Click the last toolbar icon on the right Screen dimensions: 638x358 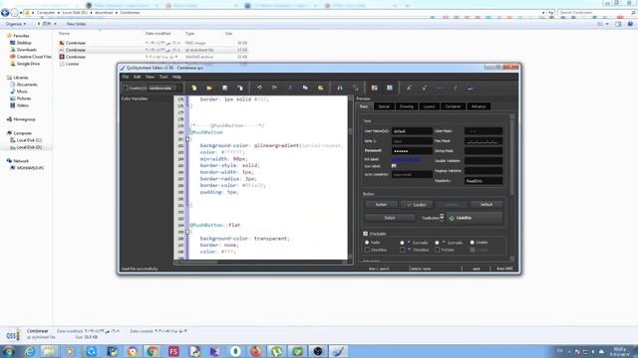point(471,88)
